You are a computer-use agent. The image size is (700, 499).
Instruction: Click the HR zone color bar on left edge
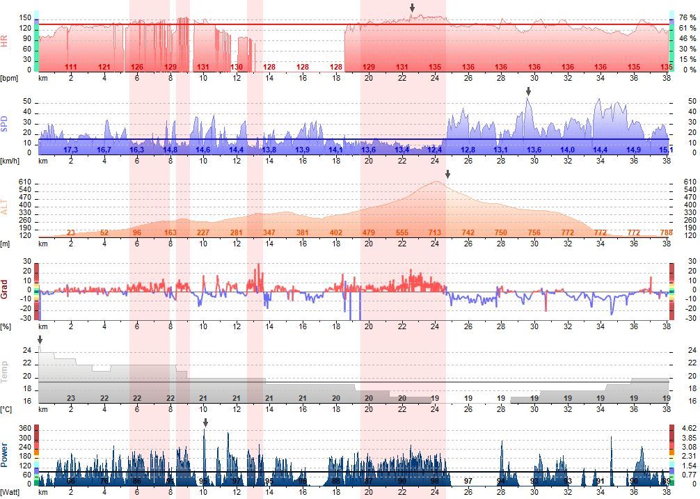point(36,42)
